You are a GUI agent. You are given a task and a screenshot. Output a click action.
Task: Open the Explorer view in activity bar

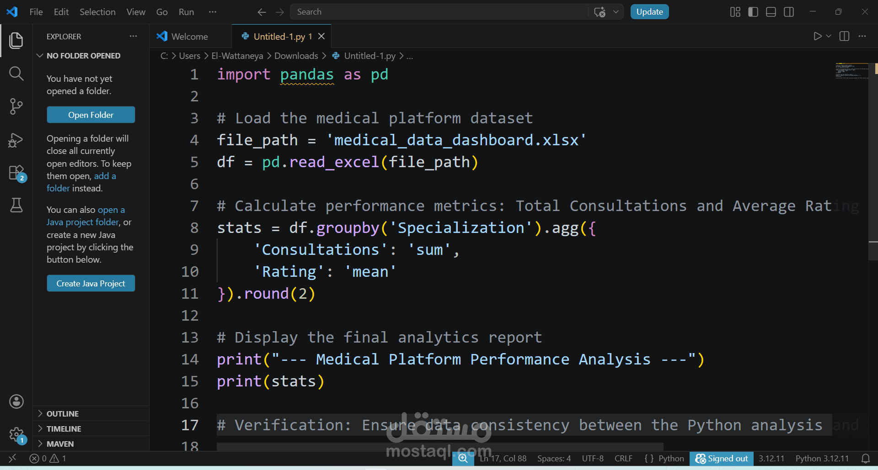click(x=16, y=40)
